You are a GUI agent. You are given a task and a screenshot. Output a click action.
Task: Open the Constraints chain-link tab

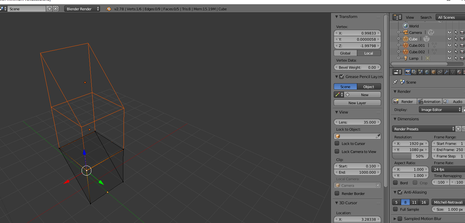point(440,72)
